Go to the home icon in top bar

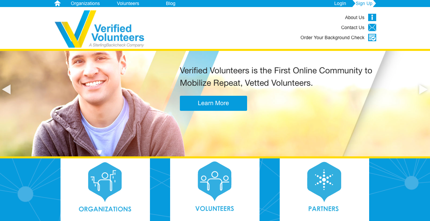coord(57,3)
